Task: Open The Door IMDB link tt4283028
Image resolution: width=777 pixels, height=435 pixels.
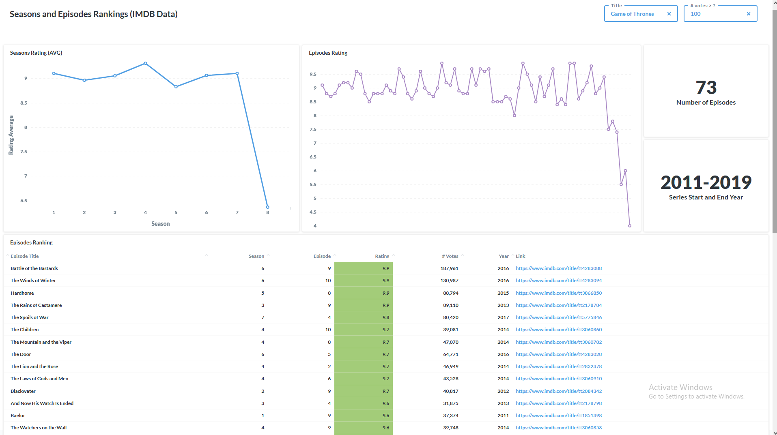Action: pos(559,354)
